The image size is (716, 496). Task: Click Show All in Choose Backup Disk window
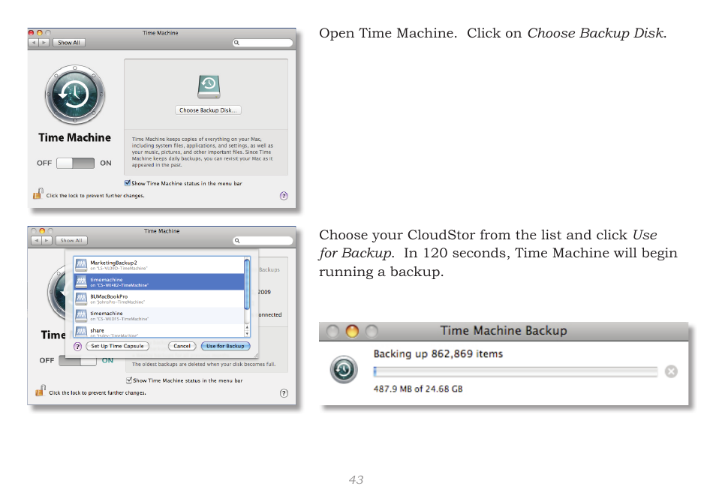pos(69,43)
